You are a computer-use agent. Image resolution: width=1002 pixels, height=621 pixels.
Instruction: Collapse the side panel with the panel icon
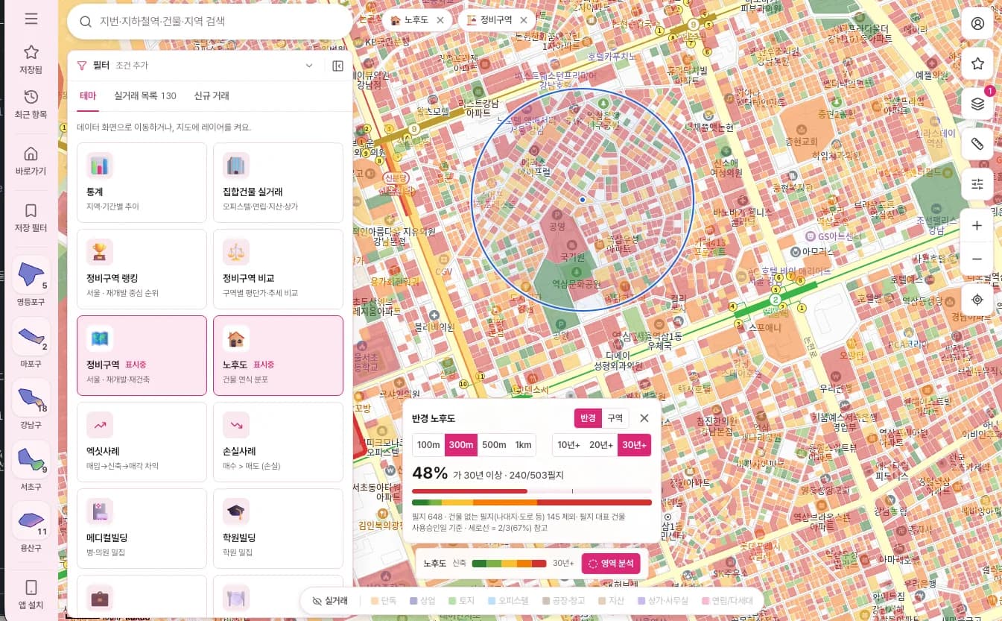click(x=337, y=66)
